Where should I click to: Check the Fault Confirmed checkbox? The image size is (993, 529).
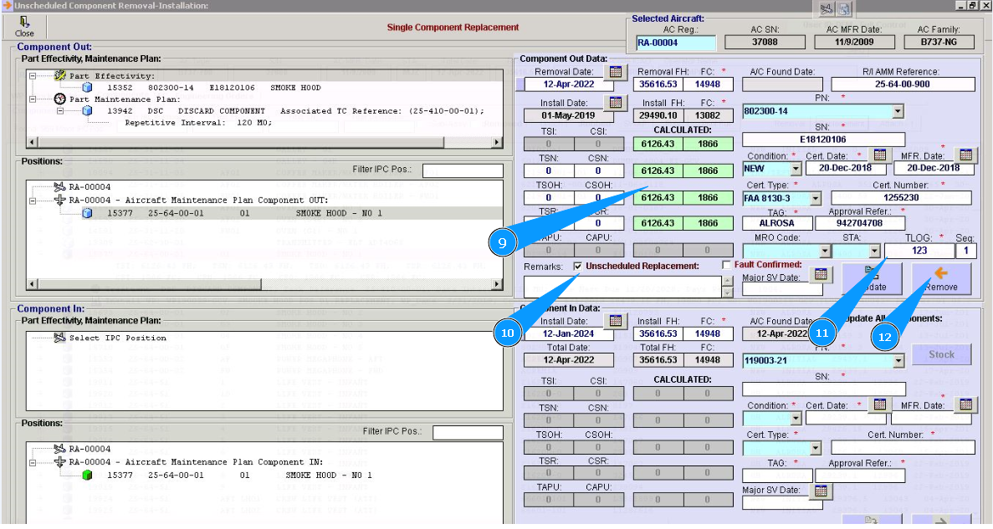726,265
